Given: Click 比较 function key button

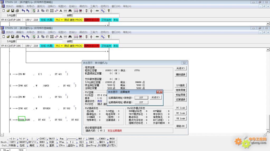Looking at the screenshot, I should [x=52, y=142].
